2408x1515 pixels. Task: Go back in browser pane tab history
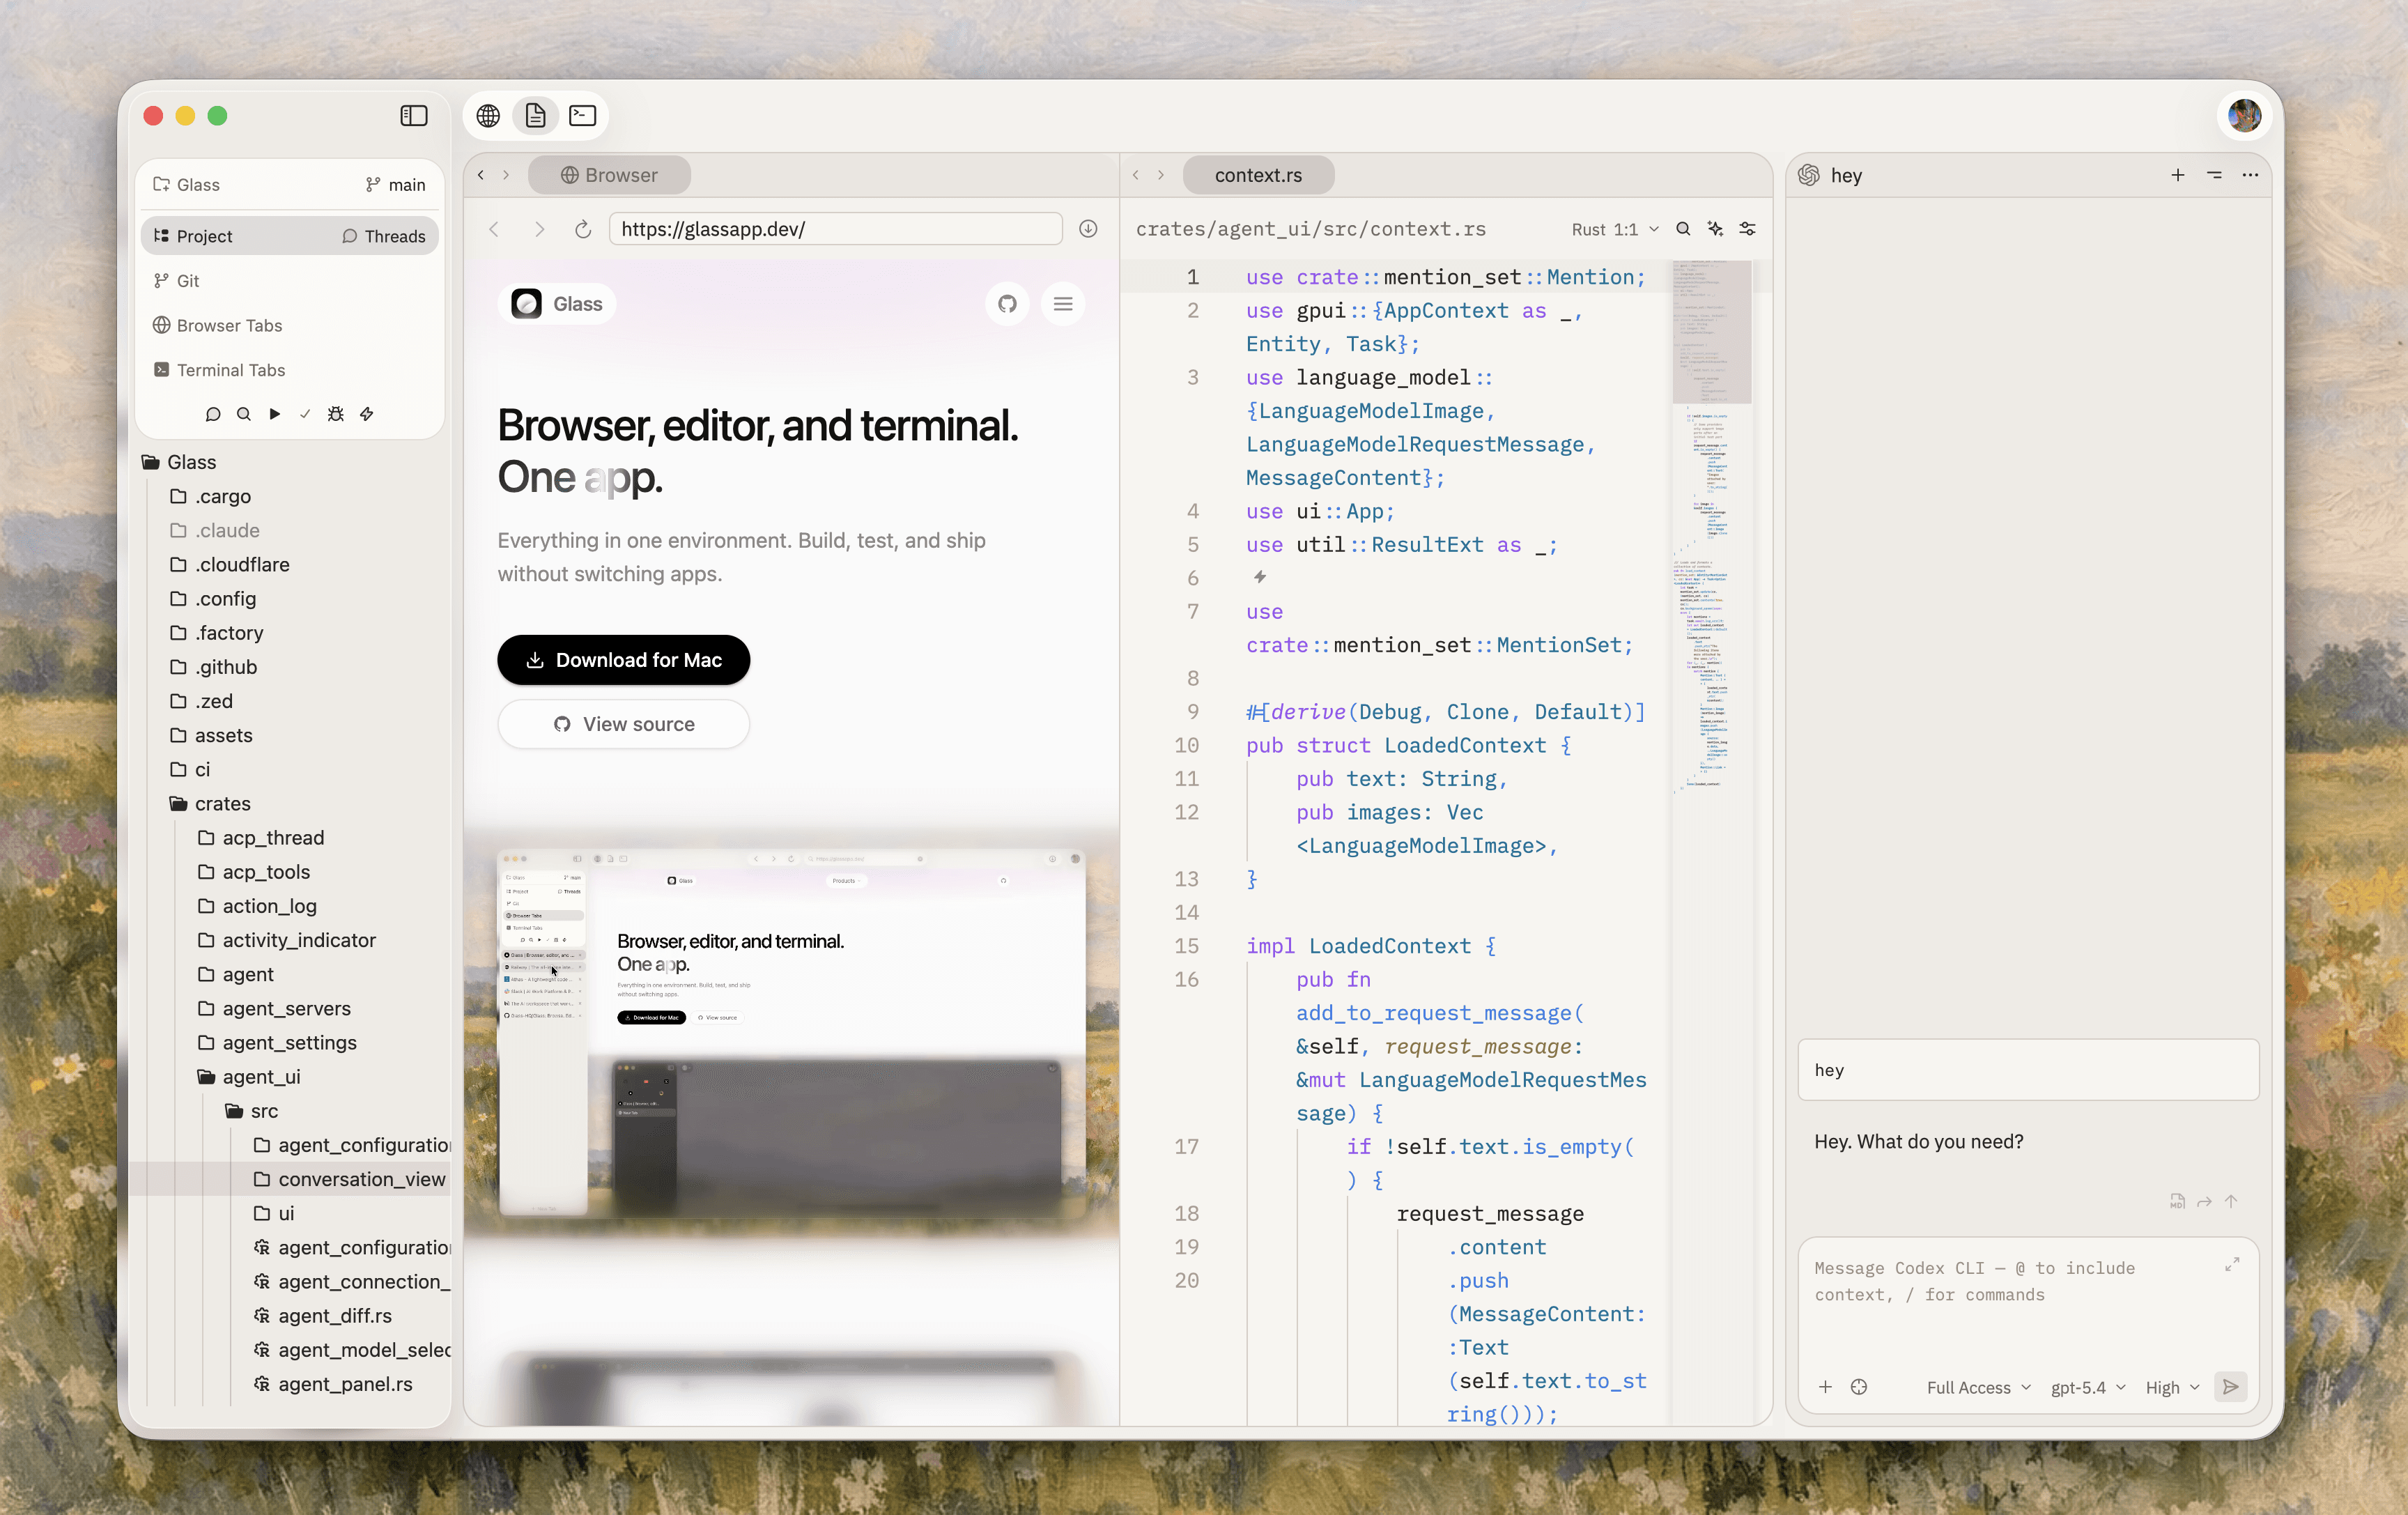[481, 175]
